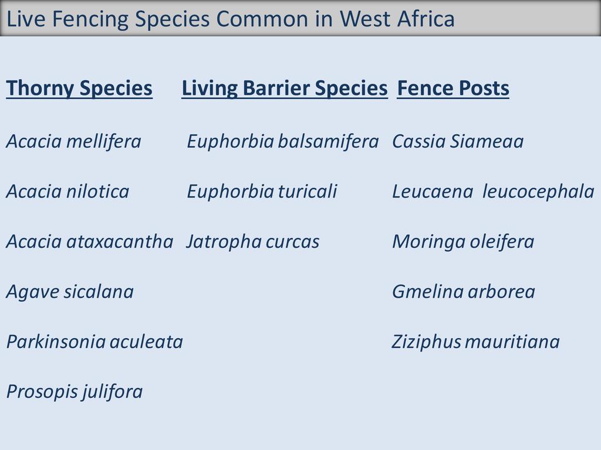Click the Fence Posts heading
Image resolution: width=601 pixels, height=450 pixels.
(453, 88)
